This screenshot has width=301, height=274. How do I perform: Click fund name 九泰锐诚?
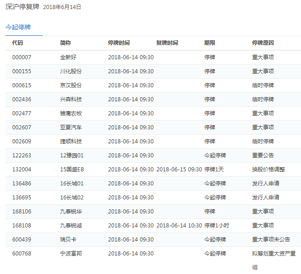tap(71, 226)
